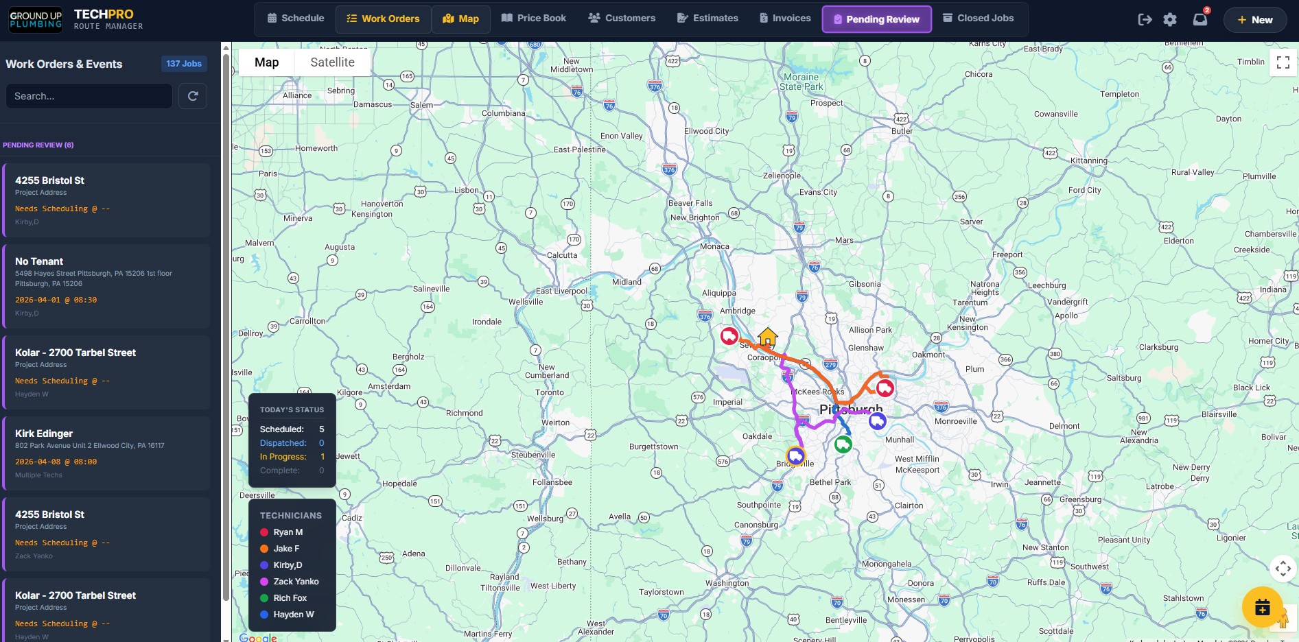
Task: Click the 2026-04-08 @ 08:00 date text
Action: [x=56, y=462]
